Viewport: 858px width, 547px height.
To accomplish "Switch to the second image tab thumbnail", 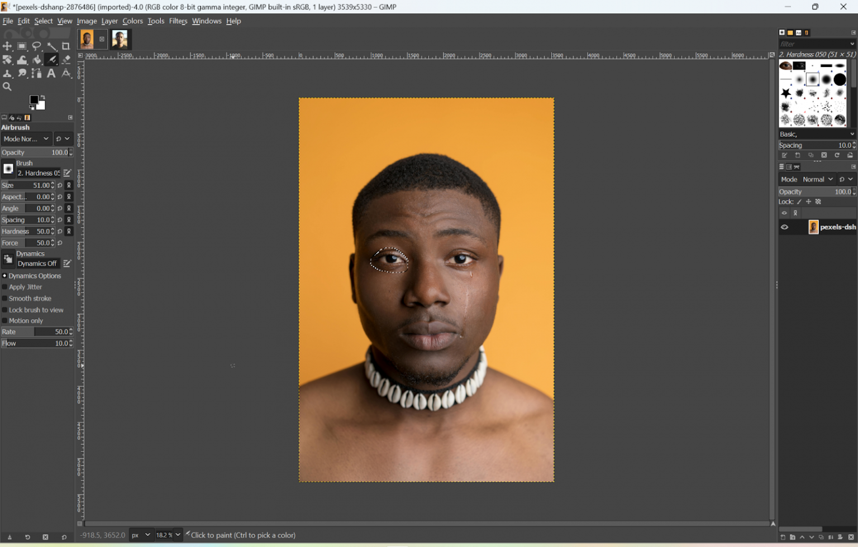I will [120, 40].
